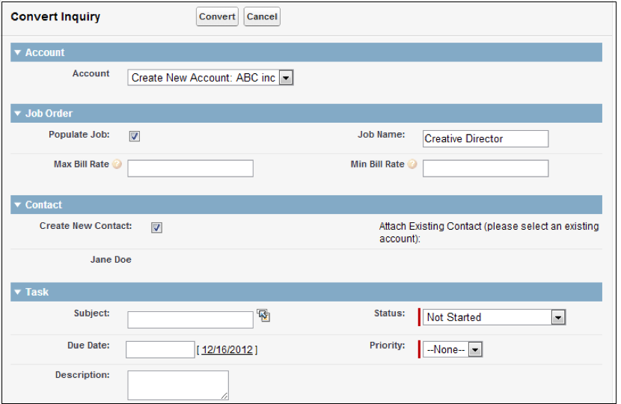Click into the Job Name field
This screenshot has width=621, height=404.
click(x=485, y=138)
